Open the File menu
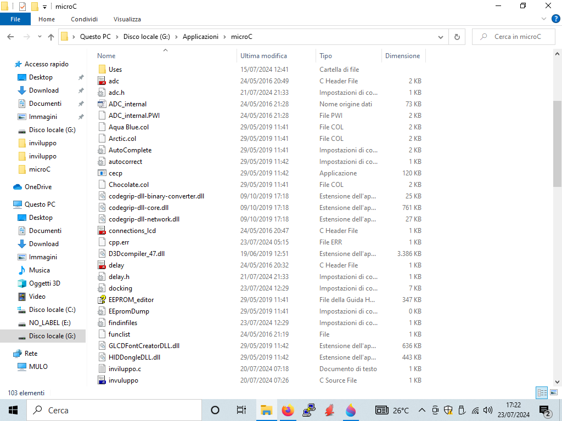The width and height of the screenshot is (562, 421). (x=15, y=19)
